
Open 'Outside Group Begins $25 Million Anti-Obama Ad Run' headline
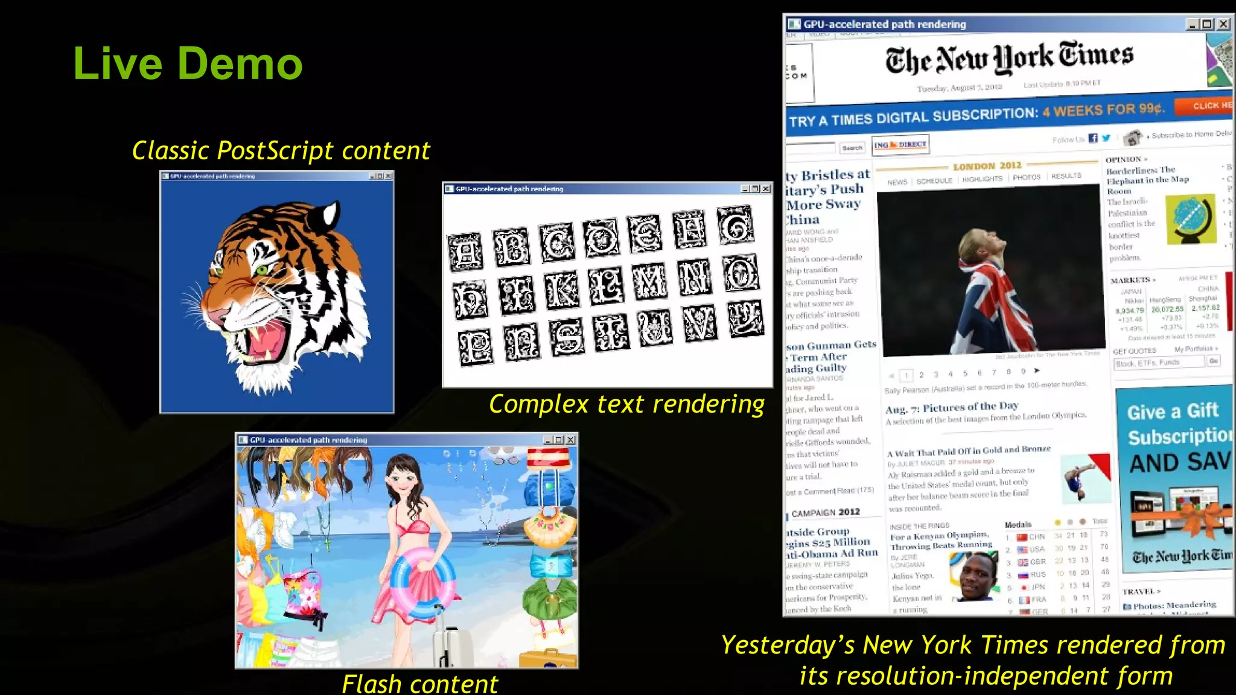point(832,542)
